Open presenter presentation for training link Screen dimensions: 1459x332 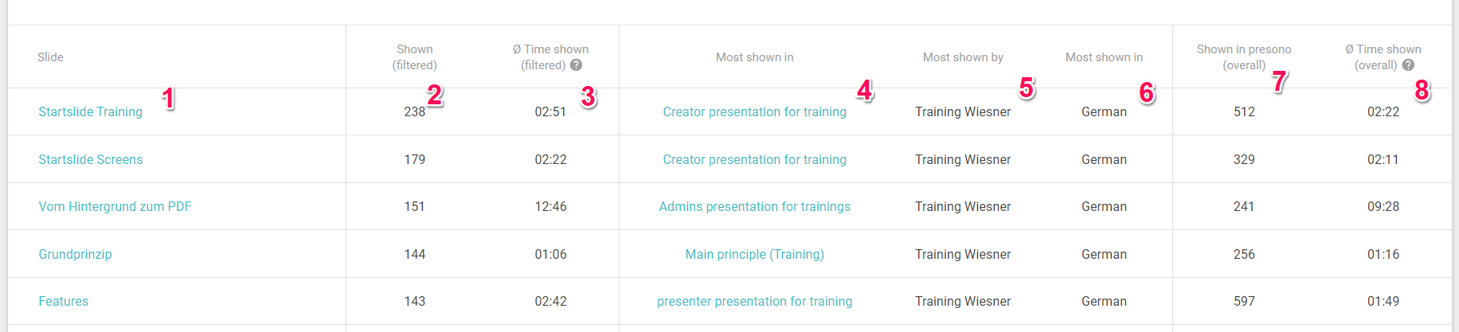[x=754, y=301]
